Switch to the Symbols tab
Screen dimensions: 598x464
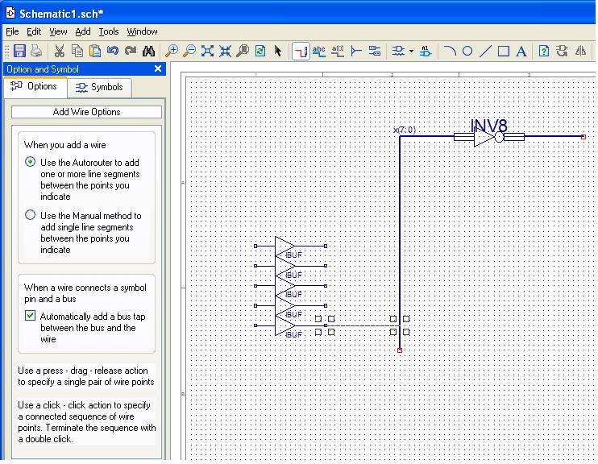point(99,87)
